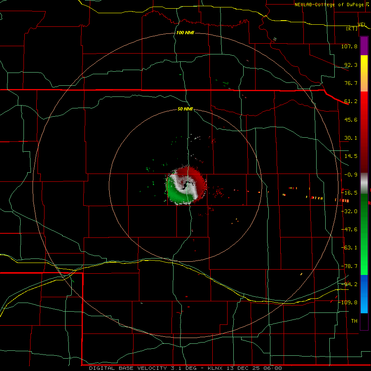This screenshot has width=371, height=371.
Task: Click the -63.1 velocity scale value
Action: [x=350, y=248]
